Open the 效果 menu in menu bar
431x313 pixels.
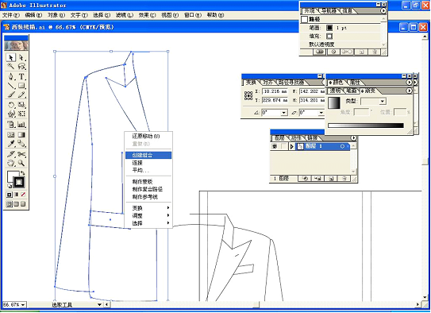click(x=147, y=15)
